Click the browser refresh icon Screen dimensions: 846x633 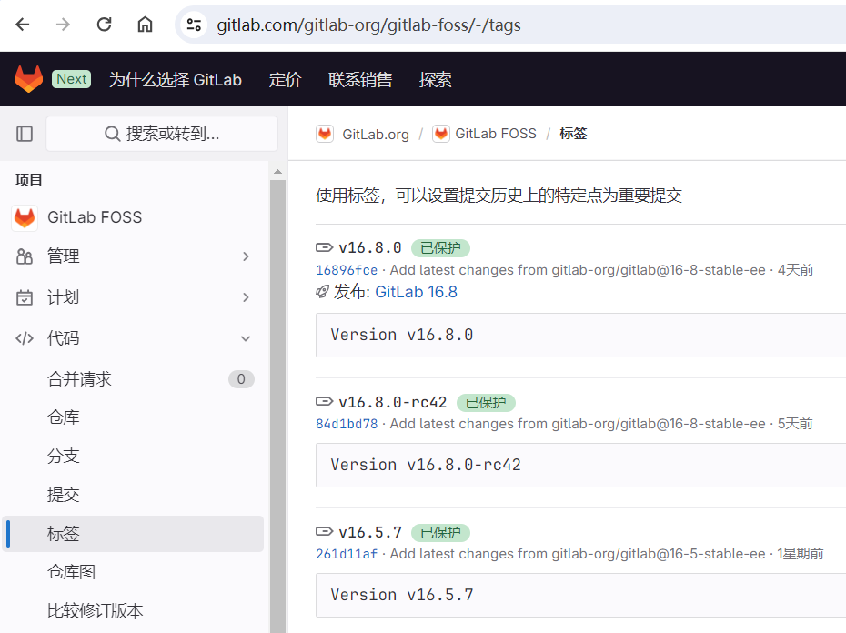[x=104, y=25]
